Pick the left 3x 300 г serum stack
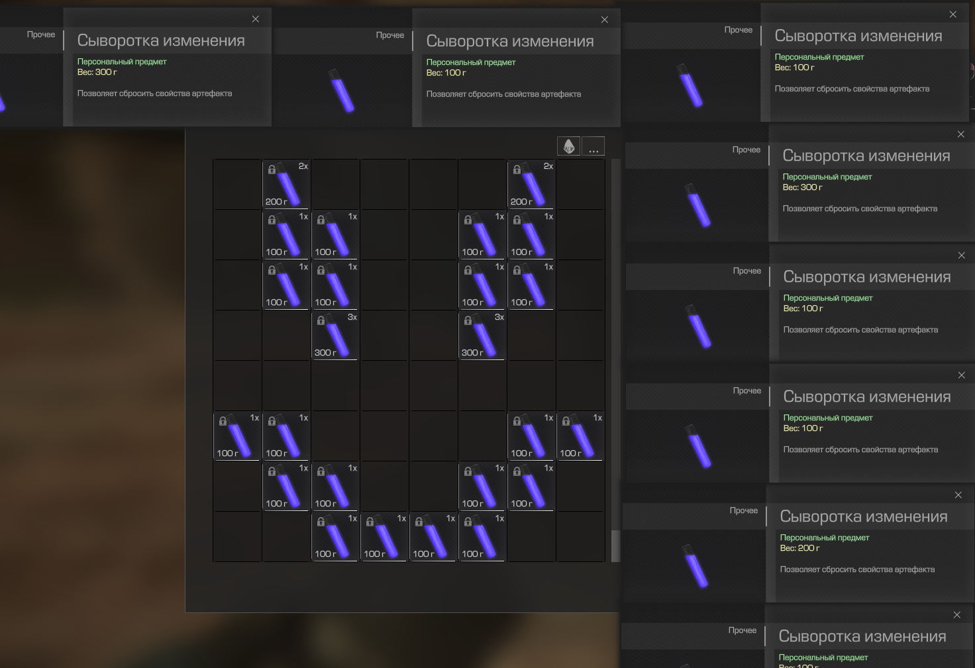 335,335
